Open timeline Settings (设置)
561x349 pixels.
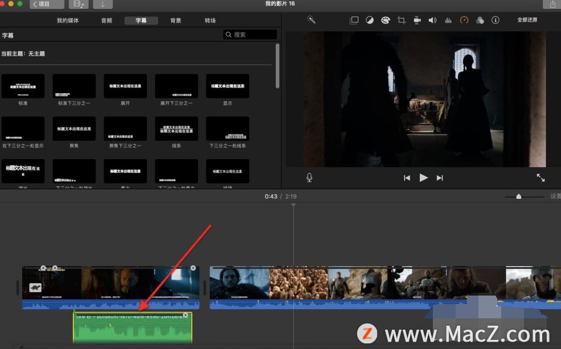point(556,196)
